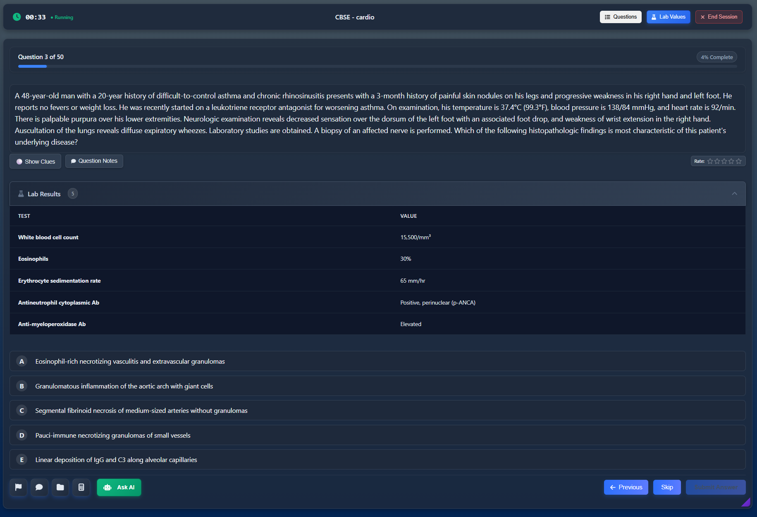757x517 pixels.
Task: Rate question with the fifth star
Action: 739,161
